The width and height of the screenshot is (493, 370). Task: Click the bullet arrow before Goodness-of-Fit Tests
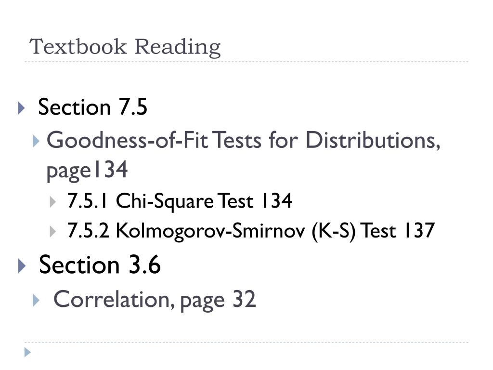(x=36, y=141)
